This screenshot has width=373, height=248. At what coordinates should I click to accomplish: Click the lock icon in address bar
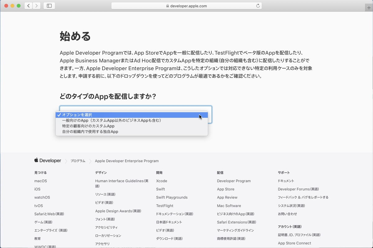point(168,6)
